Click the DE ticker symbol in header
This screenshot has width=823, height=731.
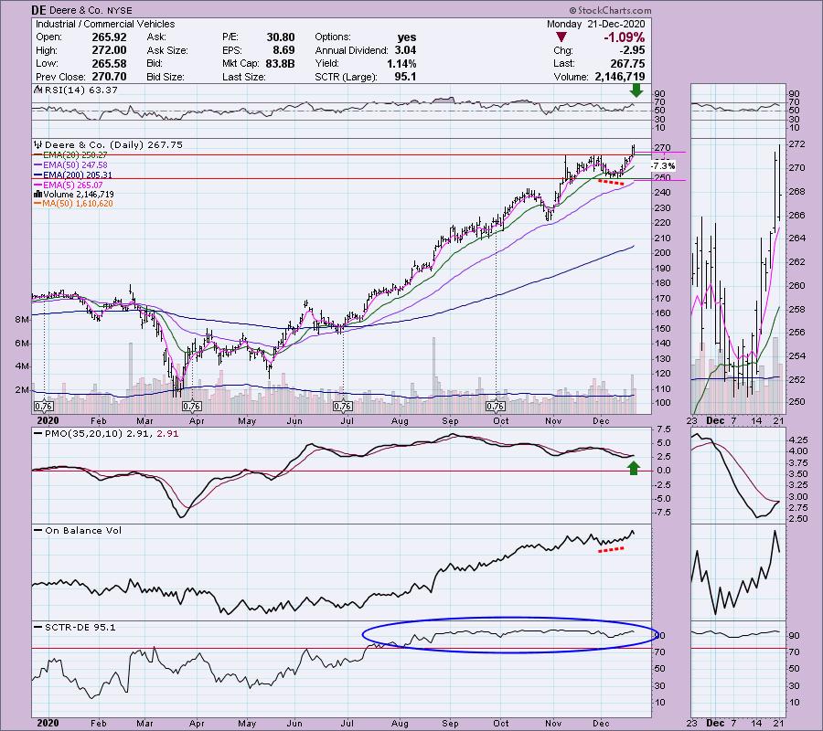coord(37,10)
